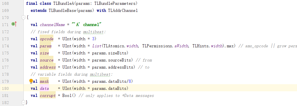297x106 pixels.
Task: Open the yellow lightbulb quick-fix icon
Action: click(x=31, y=81)
